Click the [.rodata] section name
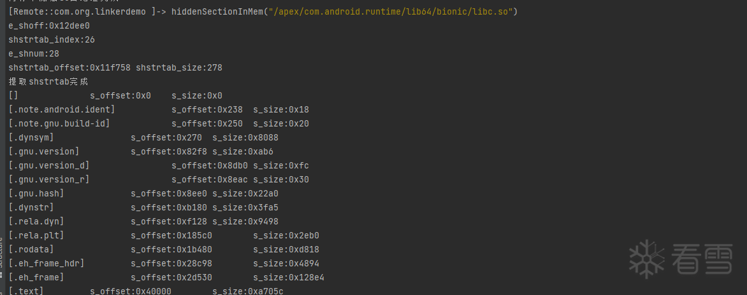The image size is (747, 295). (31, 249)
